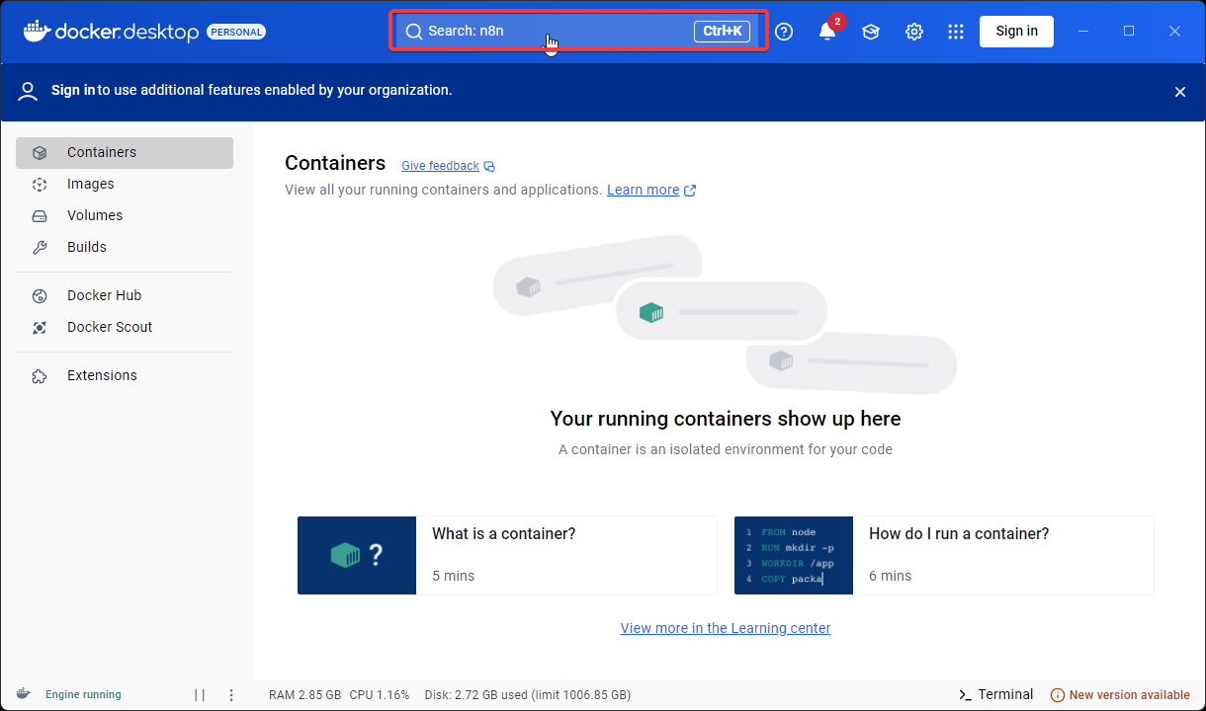Pause the Docker engine in the status bar
The image size is (1206, 711).
(200, 695)
